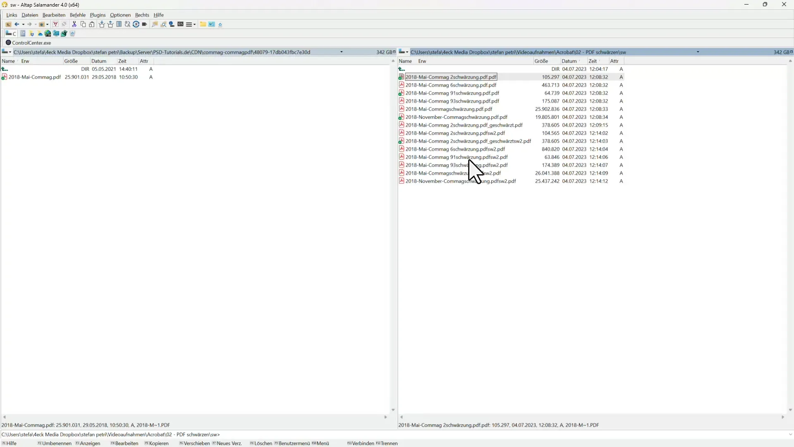Click the black tag icon
The image size is (794, 447).
click(144, 24)
